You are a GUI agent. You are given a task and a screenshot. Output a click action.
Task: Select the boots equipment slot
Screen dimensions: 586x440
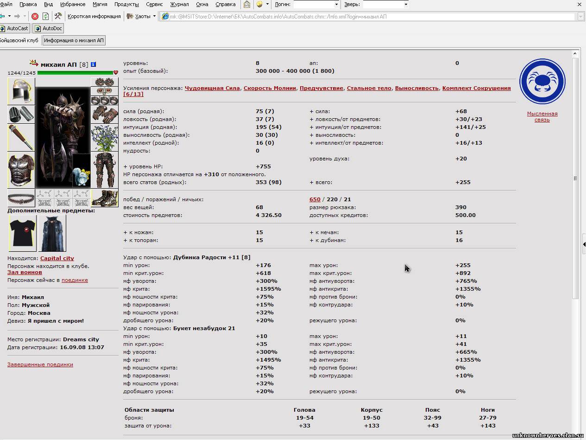(x=105, y=198)
